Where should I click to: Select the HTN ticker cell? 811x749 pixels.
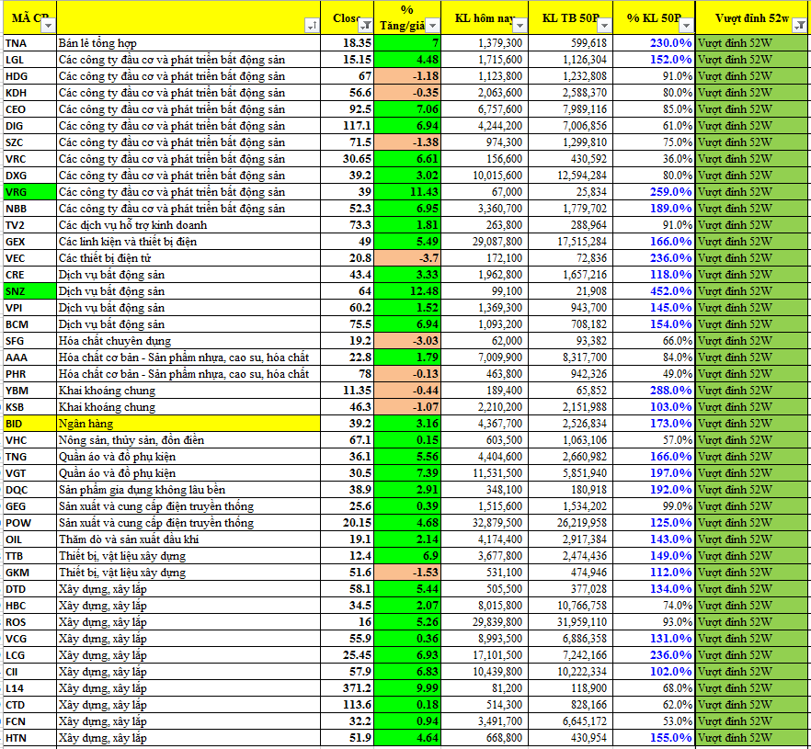[29, 738]
